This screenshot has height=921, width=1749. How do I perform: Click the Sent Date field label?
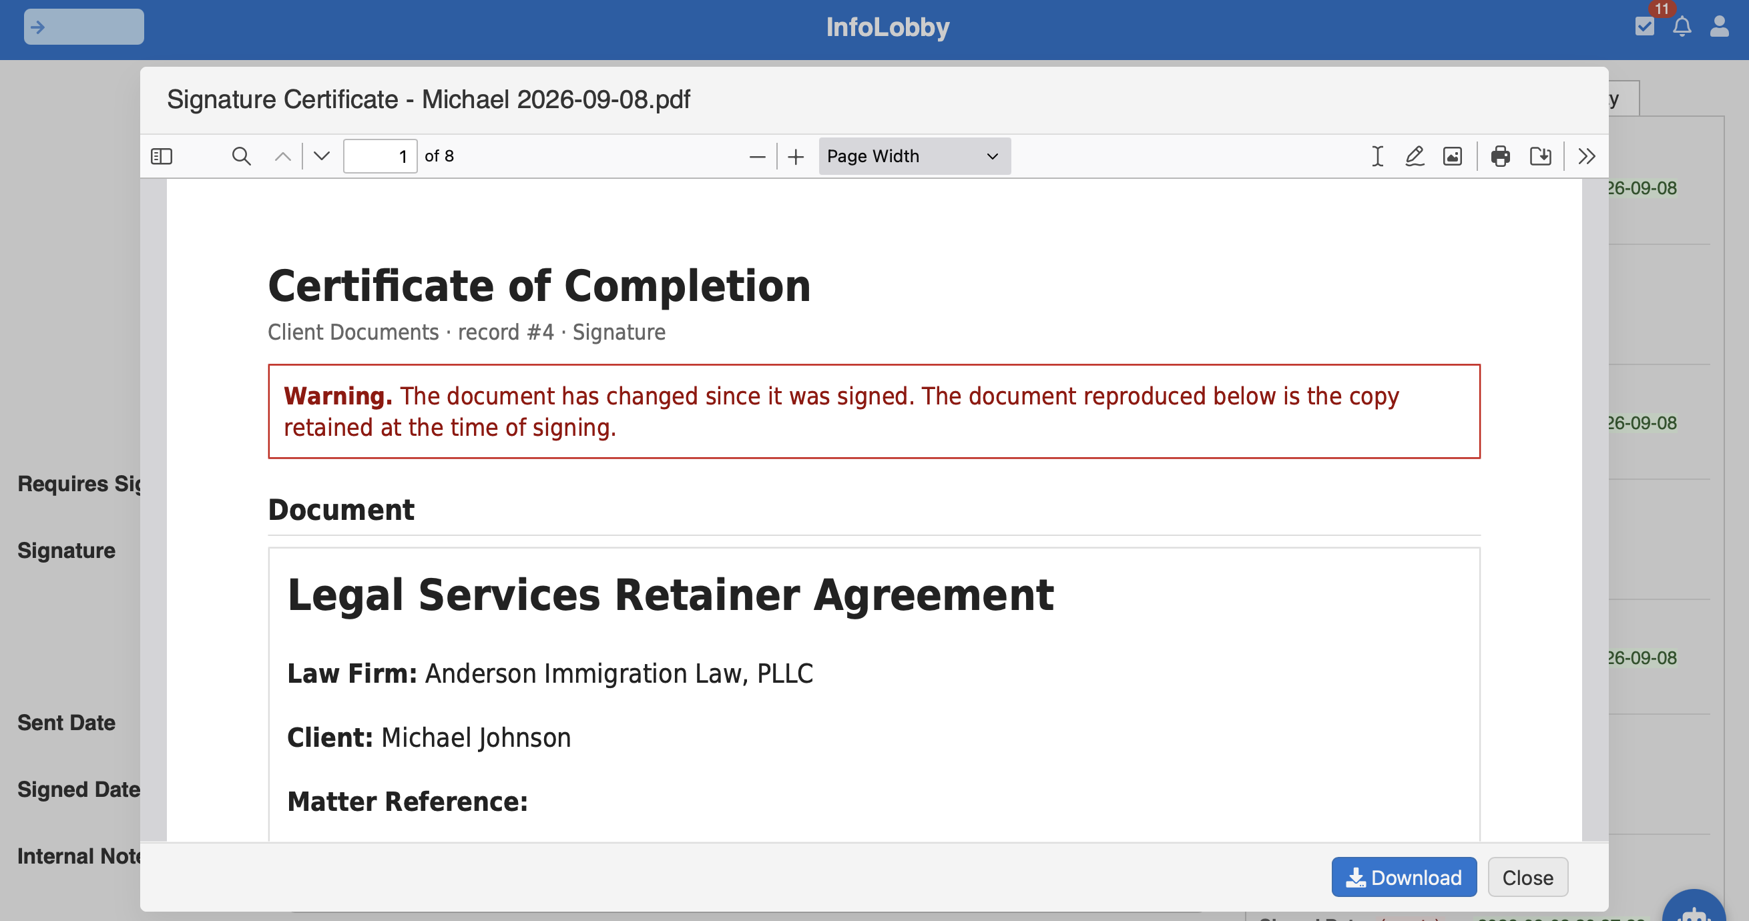(x=67, y=723)
